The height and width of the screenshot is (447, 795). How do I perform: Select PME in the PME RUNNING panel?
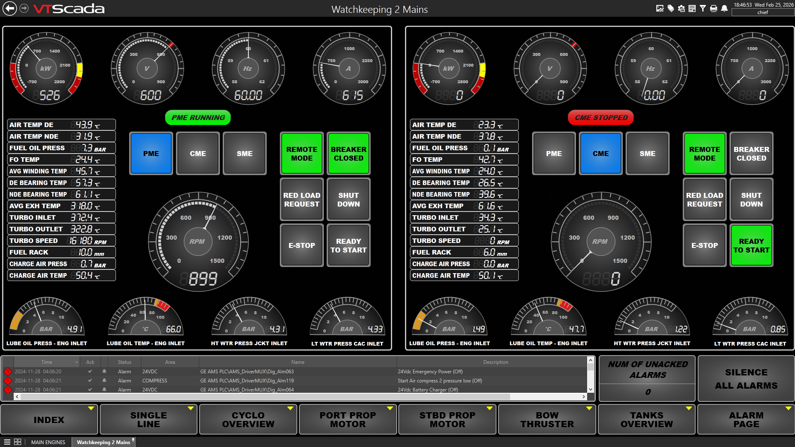[x=151, y=154]
